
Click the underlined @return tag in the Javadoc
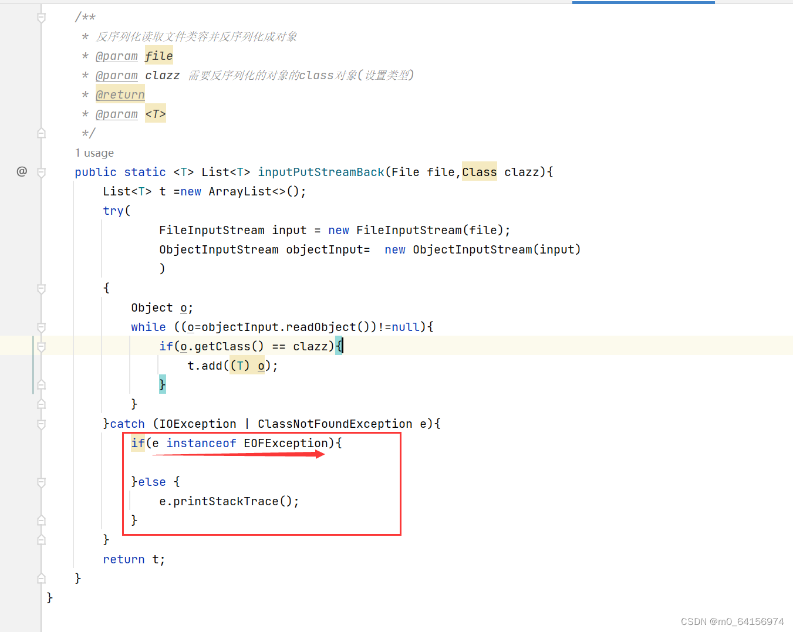point(120,94)
